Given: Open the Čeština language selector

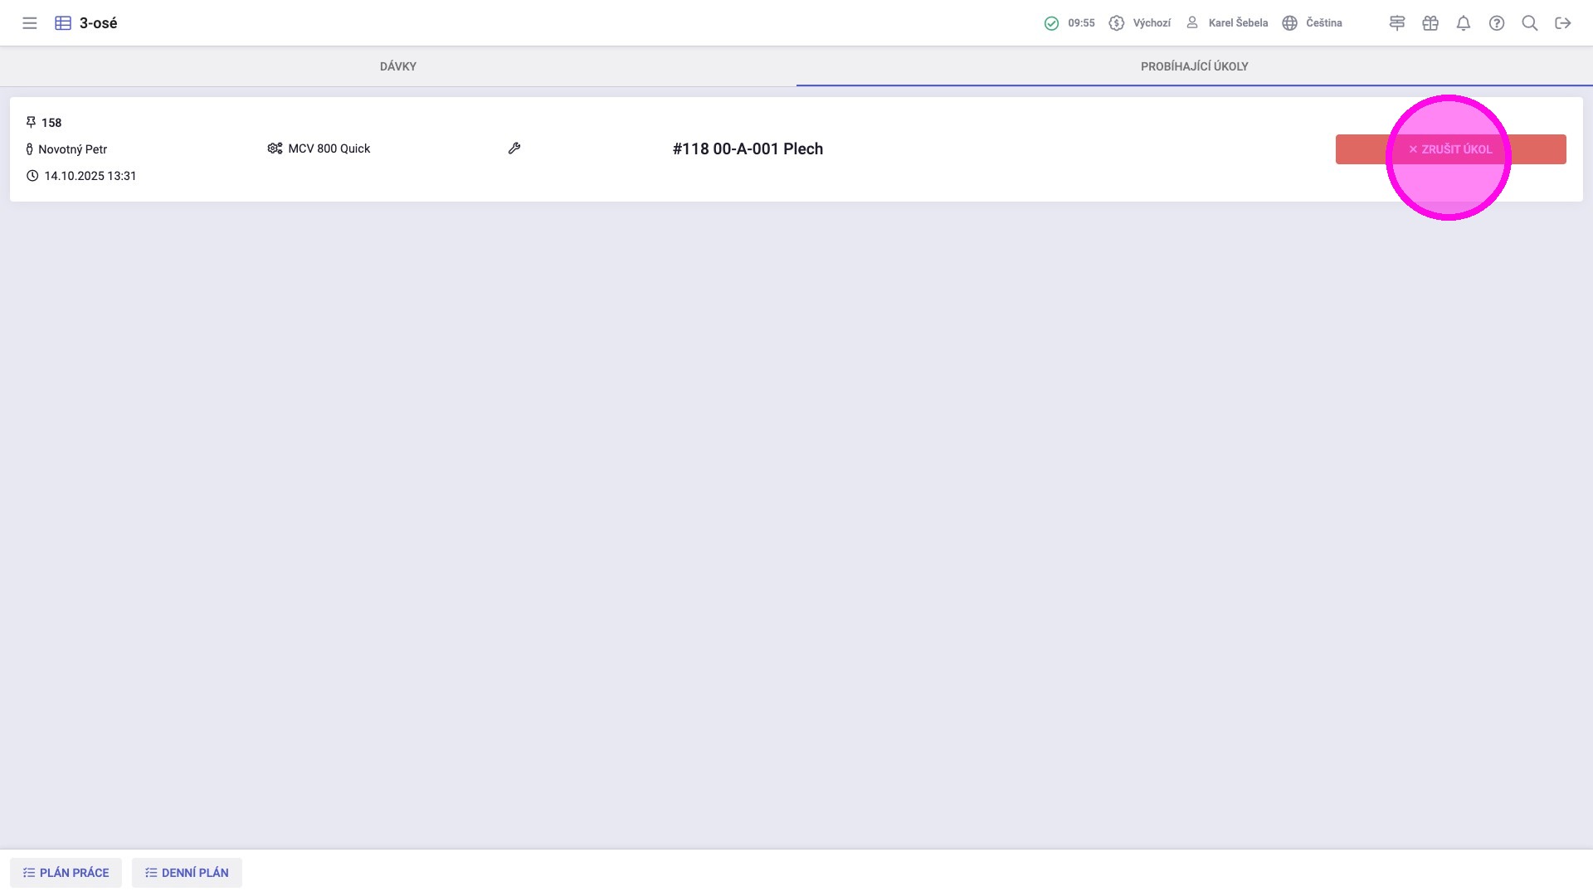Looking at the screenshot, I should (x=1313, y=23).
